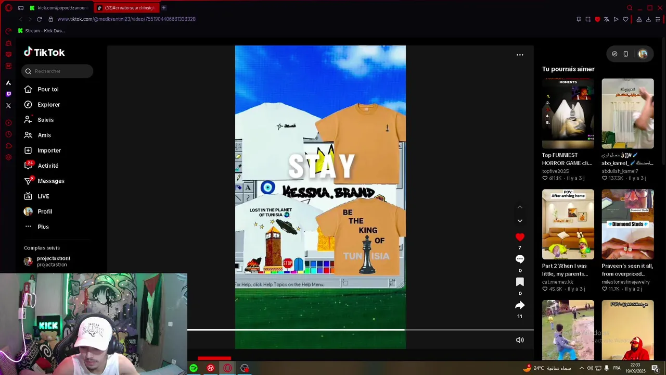Viewport: 666px width, 375px height.
Task: Seek on the video progress bar
Action: [360, 330]
